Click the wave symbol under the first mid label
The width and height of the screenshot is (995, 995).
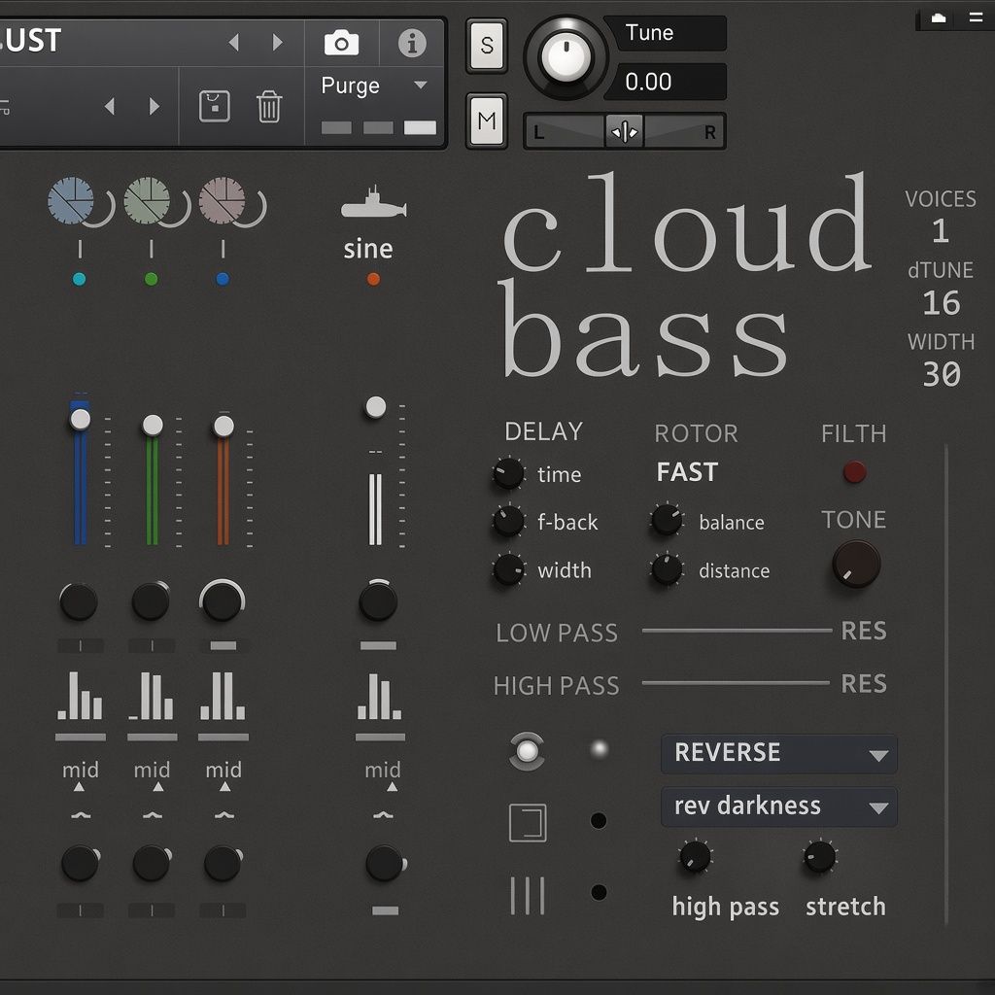pos(81,815)
